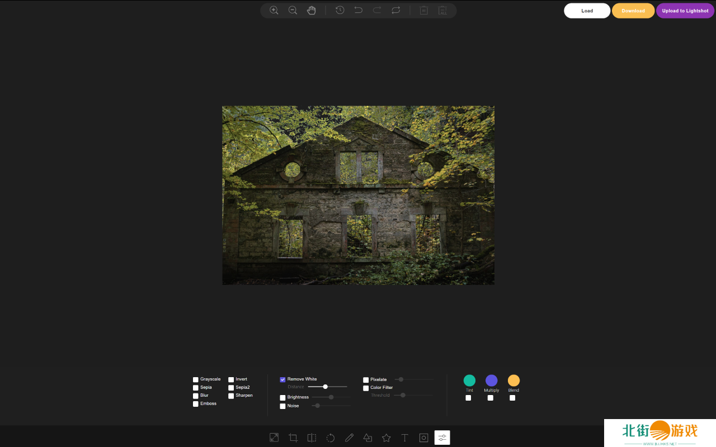Click the Load button
This screenshot has width=716, height=447.
[x=587, y=11]
